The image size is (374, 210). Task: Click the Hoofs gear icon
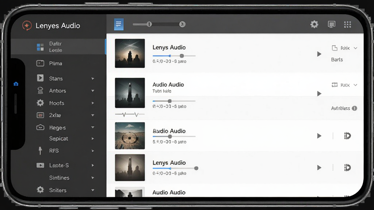point(40,103)
